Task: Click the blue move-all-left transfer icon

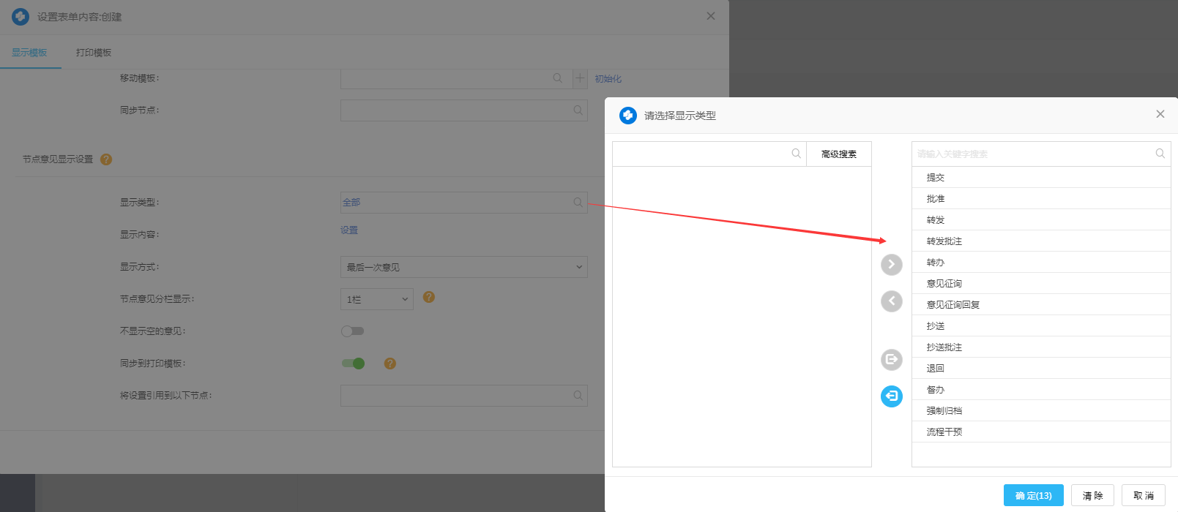Action: (891, 396)
